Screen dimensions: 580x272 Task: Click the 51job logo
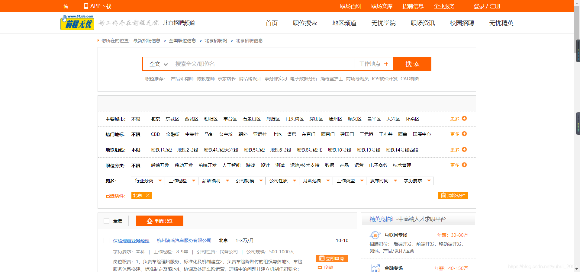coord(77,22)
